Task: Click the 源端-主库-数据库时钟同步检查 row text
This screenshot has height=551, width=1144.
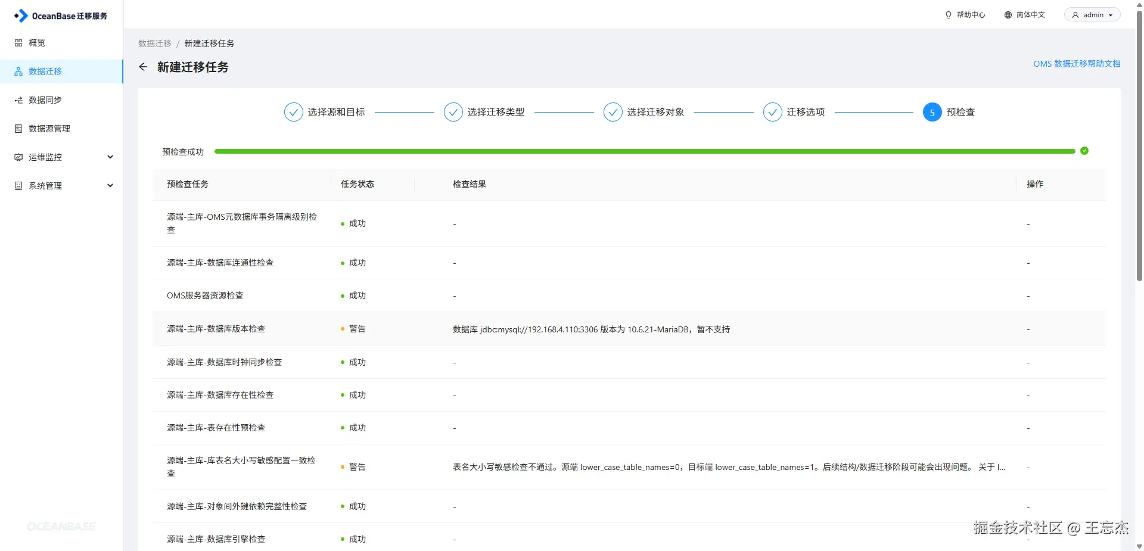Action: pos(225,362)
